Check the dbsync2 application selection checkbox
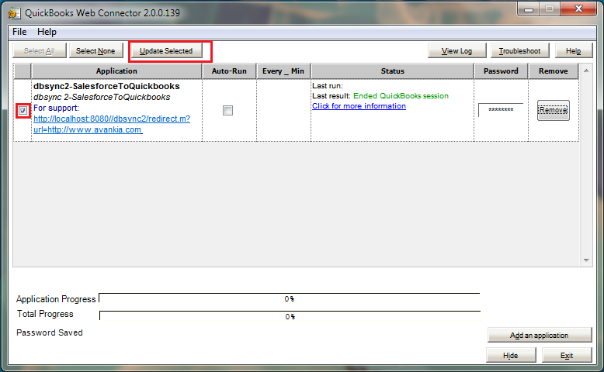 coord(23,111)
